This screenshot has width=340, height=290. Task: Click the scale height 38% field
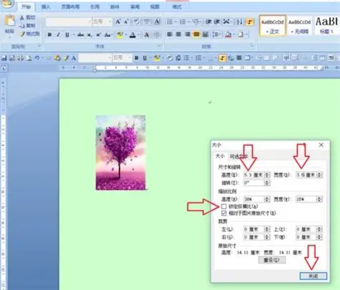(x=254, y=199)
